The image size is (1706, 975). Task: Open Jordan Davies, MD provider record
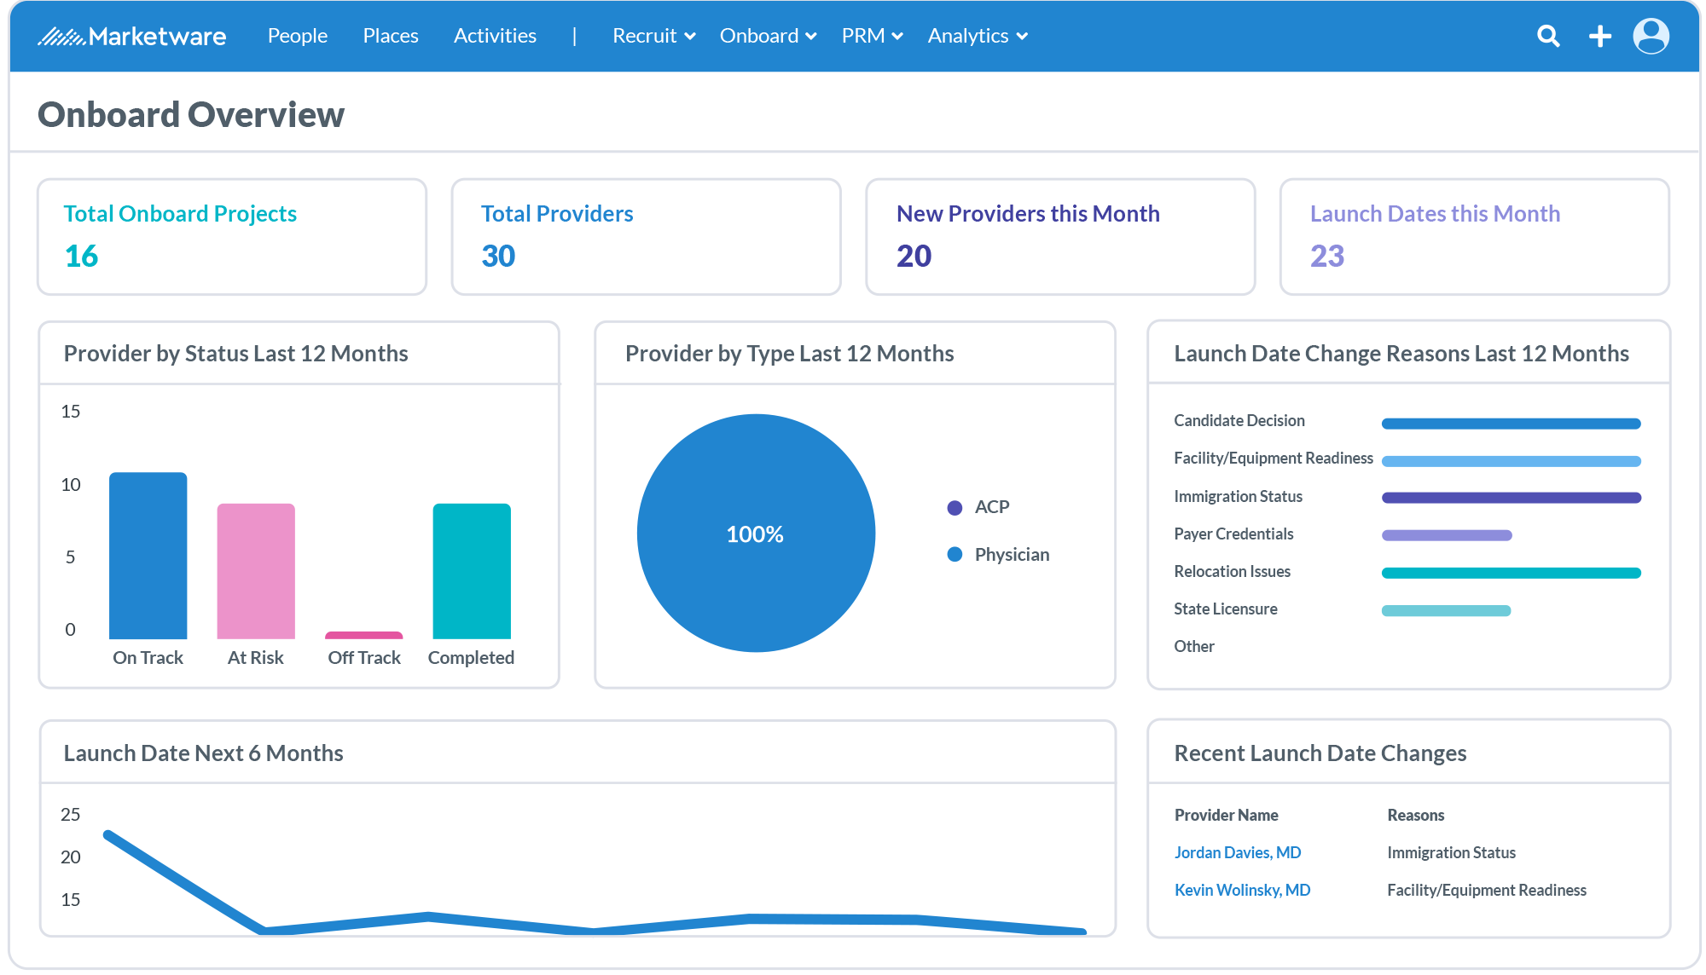click(1238, 851)
